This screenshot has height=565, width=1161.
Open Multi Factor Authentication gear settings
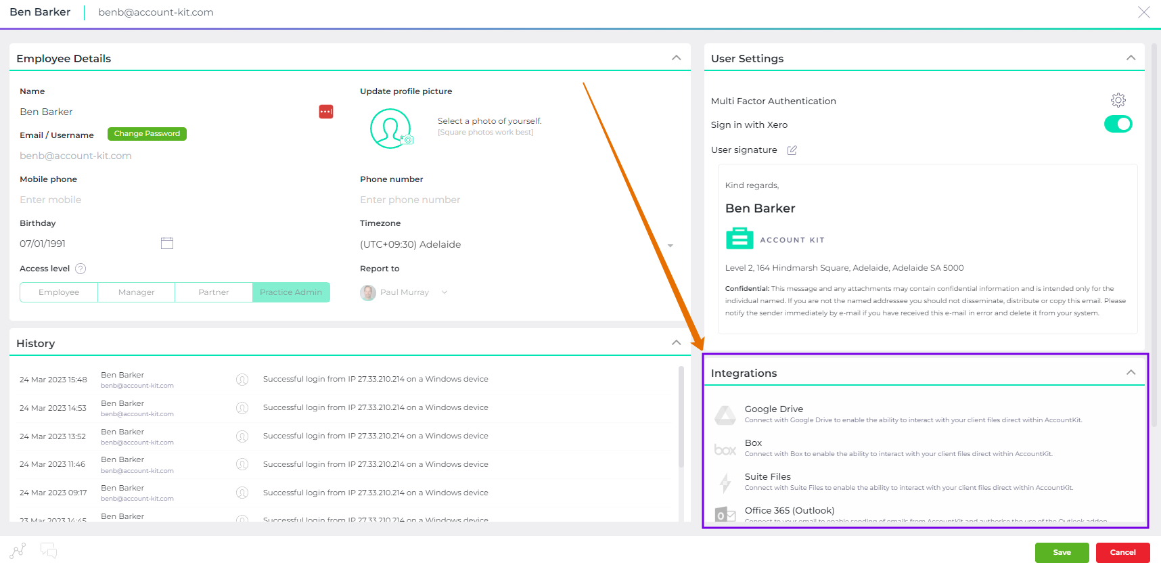pos(1118,100)
